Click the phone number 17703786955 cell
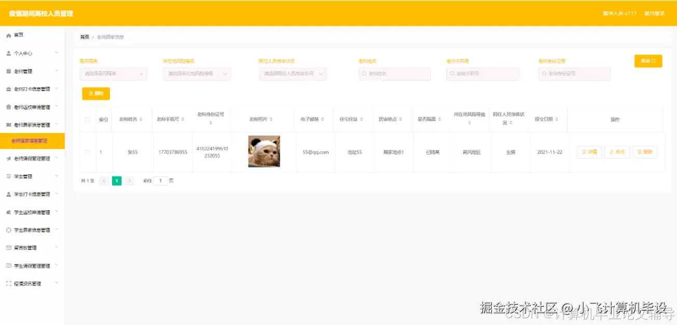The image size is (677, 325). click(173, 152)
